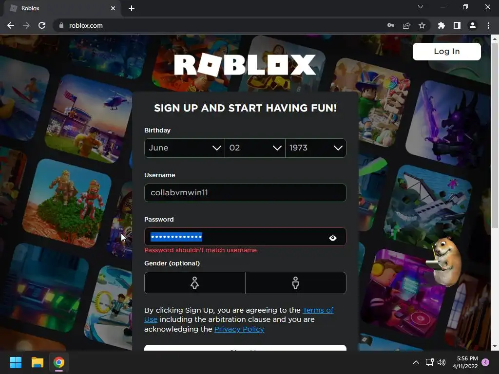
Task: Close the Roblox tab
Action: coord(113,8)
